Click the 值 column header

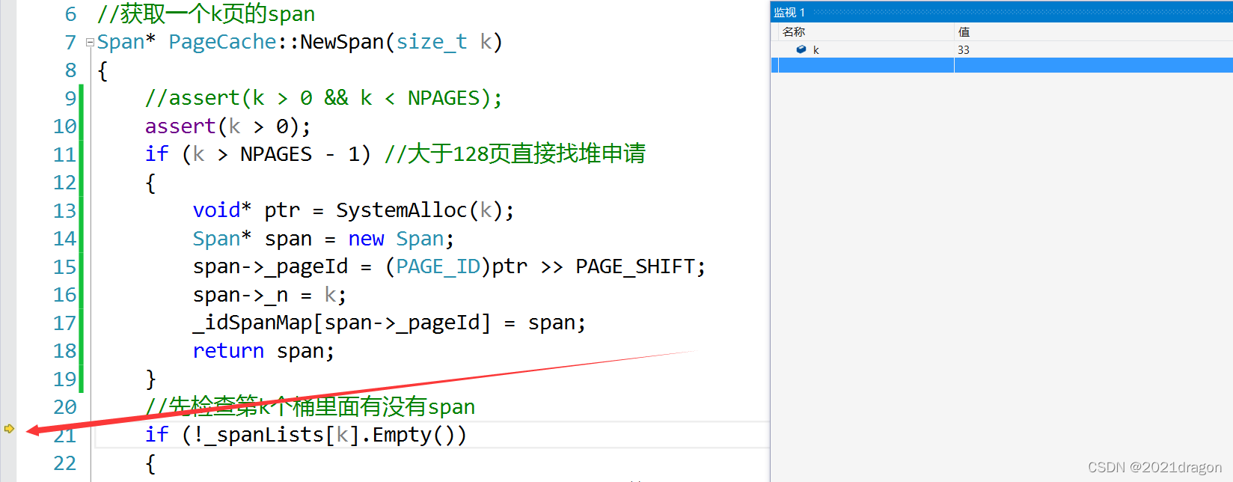tap(964, 31)
